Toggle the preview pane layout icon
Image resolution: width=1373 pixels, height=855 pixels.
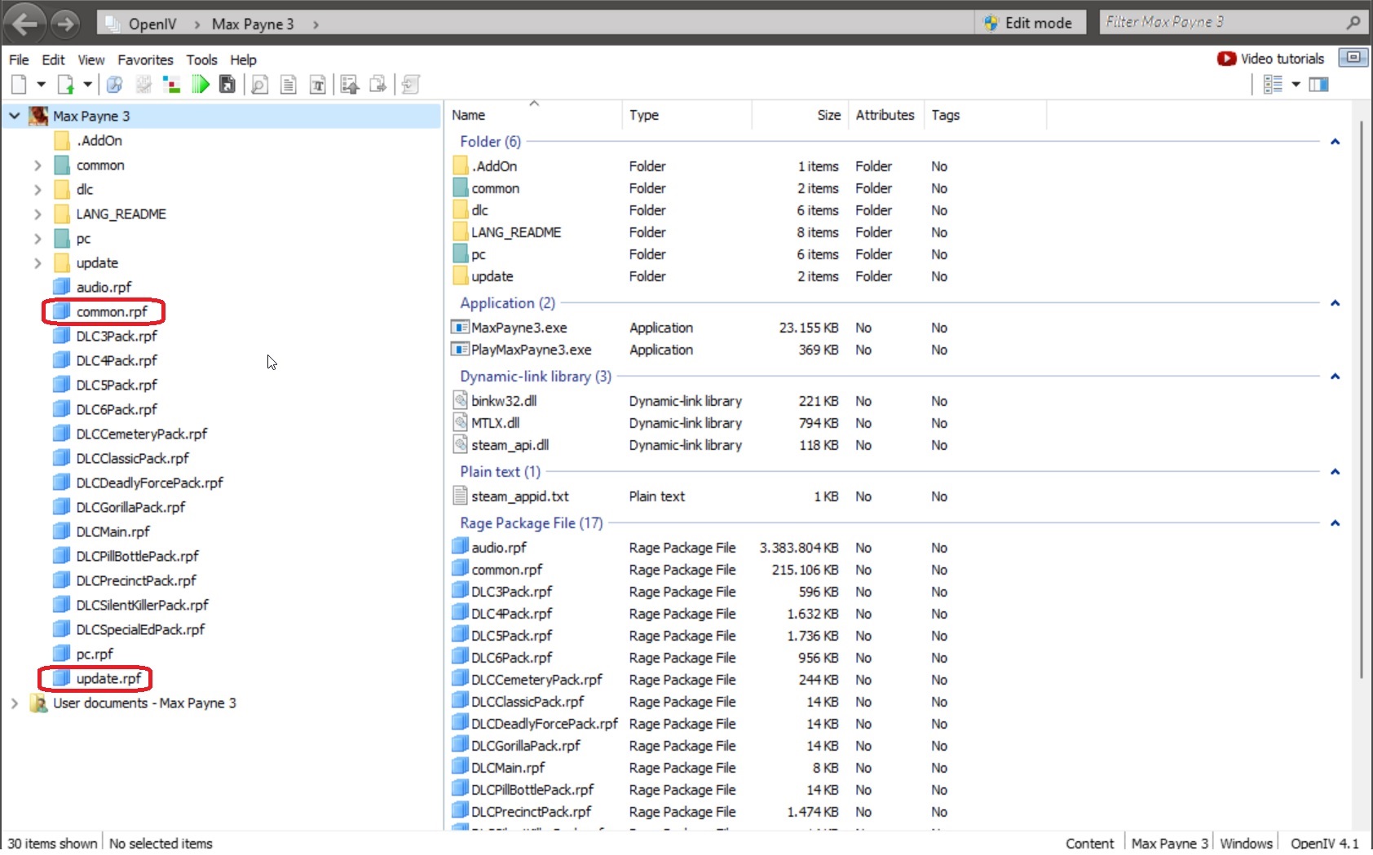(1318, 84)
